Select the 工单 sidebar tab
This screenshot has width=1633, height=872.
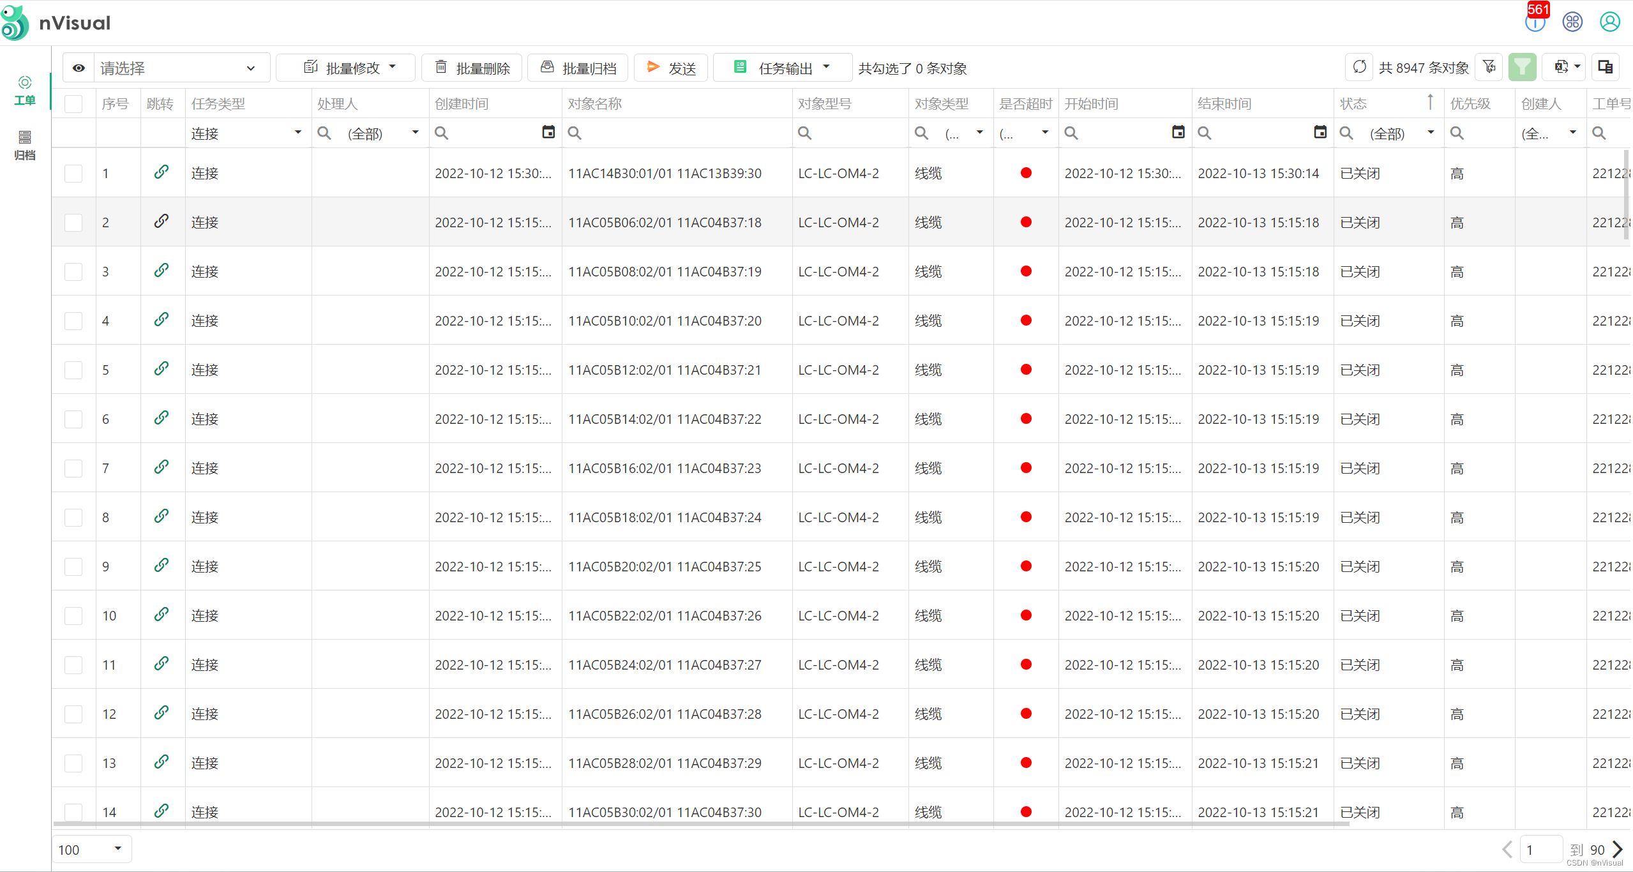point(24,91)
